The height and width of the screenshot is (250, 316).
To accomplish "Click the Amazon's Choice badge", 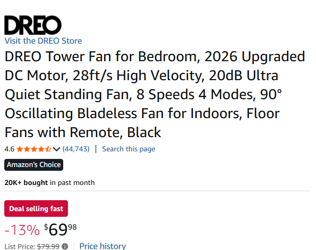I will pyautogui.click(x=34, y=165).
